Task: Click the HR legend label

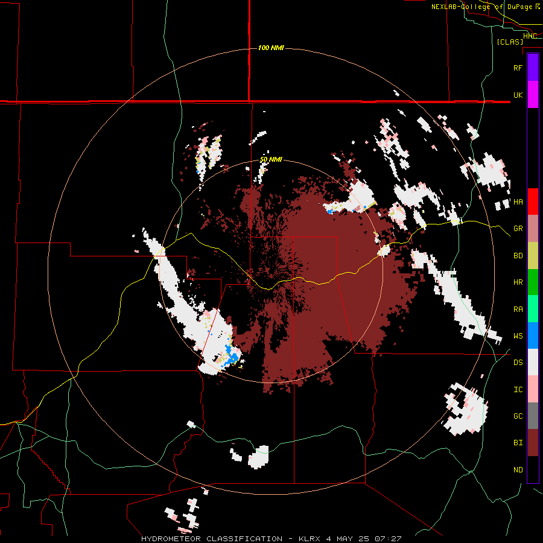Action: pyautogui.click(x=518, y=282)
